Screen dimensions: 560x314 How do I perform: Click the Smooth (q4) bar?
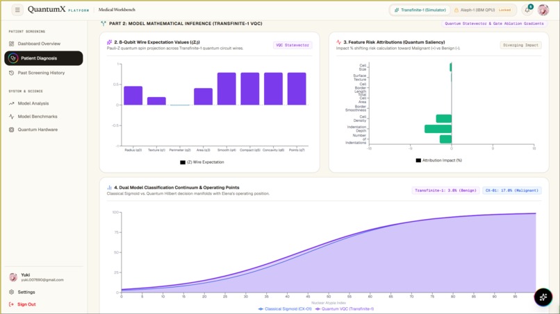227,89
